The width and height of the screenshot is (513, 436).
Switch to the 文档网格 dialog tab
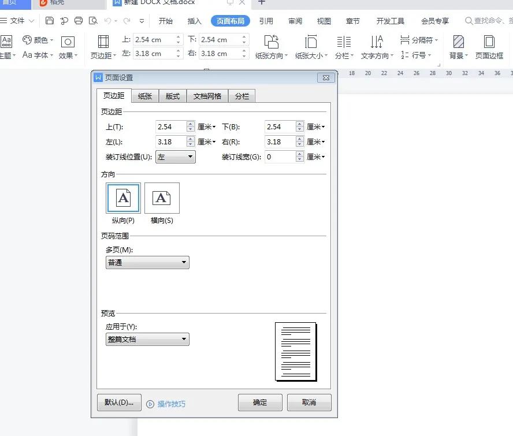pyautogui.click(x=207, y=96)
